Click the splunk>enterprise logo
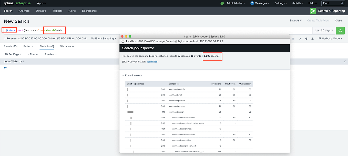This screenshot has width=348, height=156. pos(17,3)
